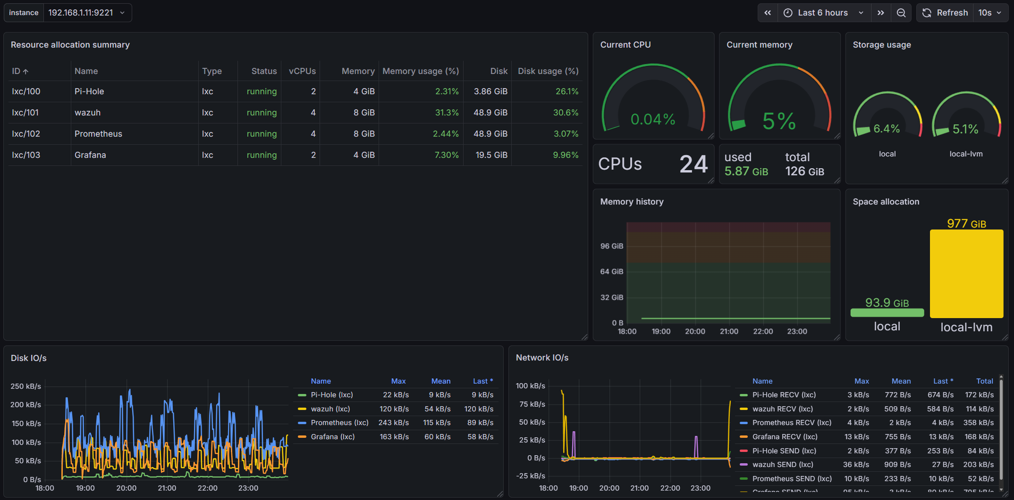Open the instance selector dropdown

point(88,13)
